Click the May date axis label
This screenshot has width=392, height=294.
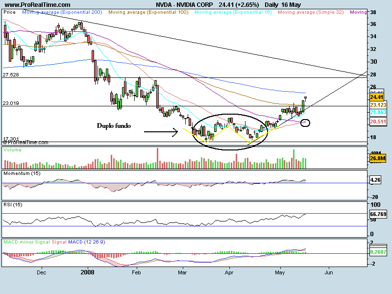pos(280,272)
